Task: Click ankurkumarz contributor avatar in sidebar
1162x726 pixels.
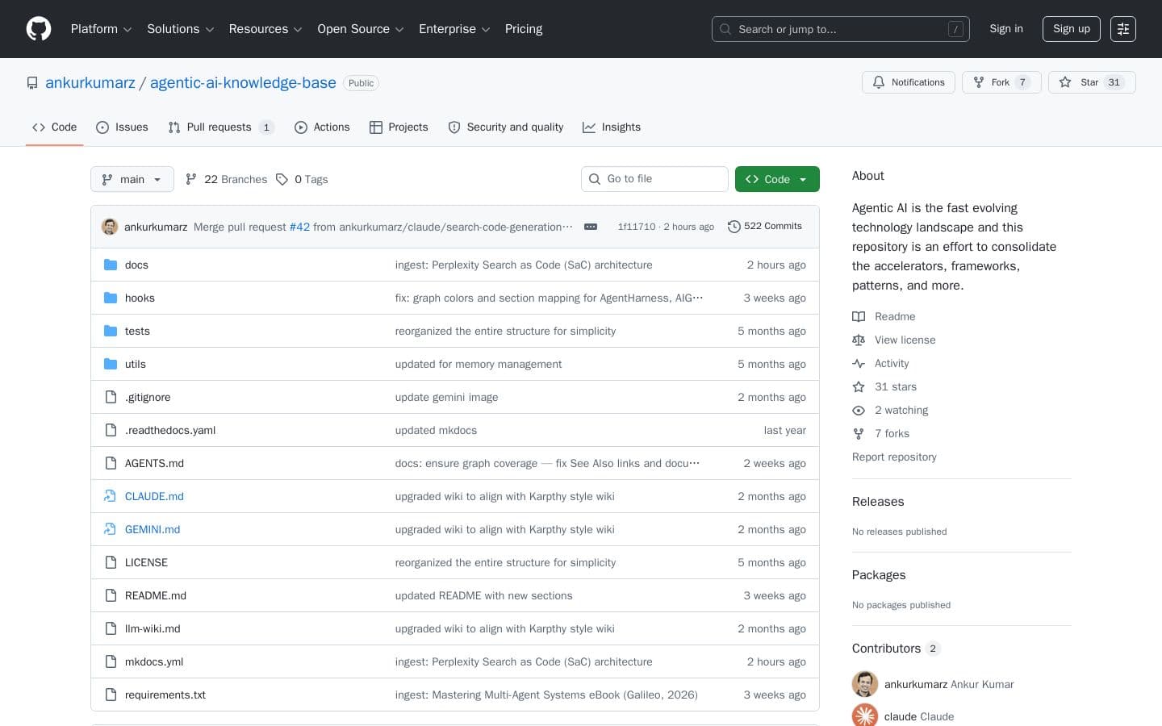Action: point(865,684)
